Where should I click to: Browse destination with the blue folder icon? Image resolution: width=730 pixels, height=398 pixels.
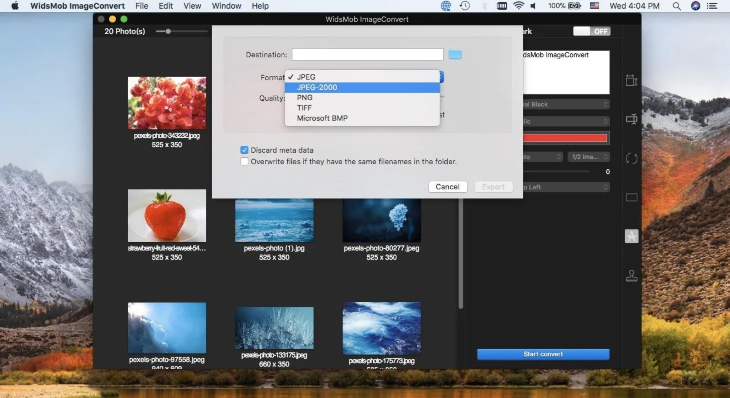[x=455, y=54]
